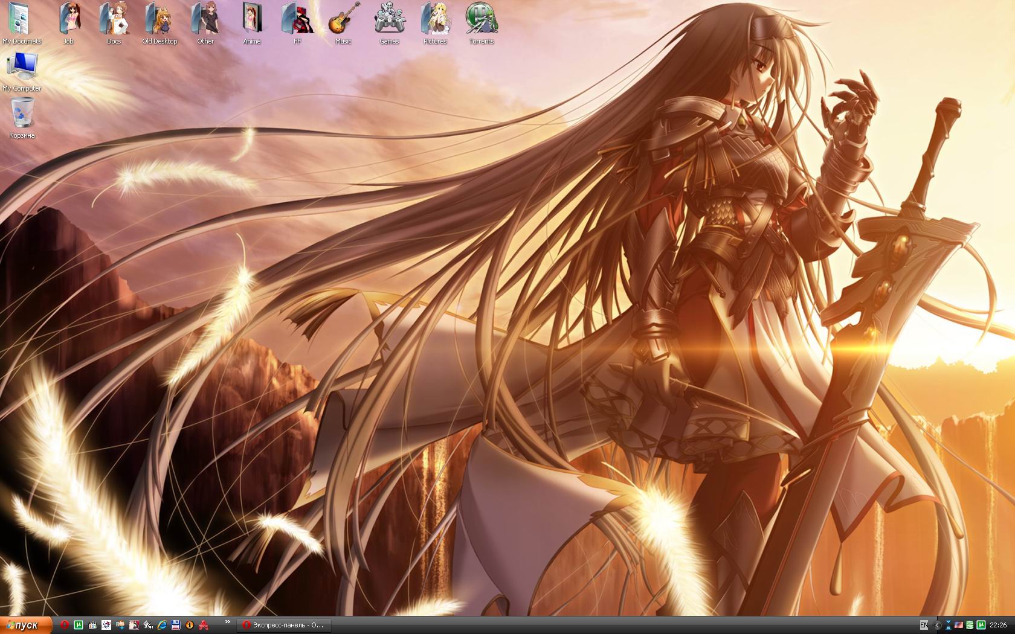The image size is (1015, 634).
Task: Open the My Documents desktop icon
Action: [x=22, y=23]
